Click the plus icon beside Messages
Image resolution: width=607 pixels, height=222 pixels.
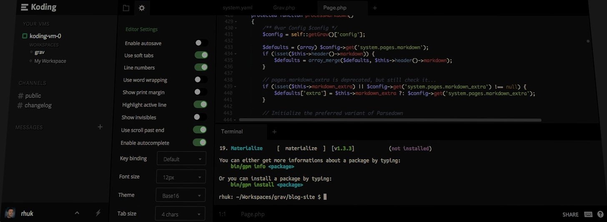[100, 127]
